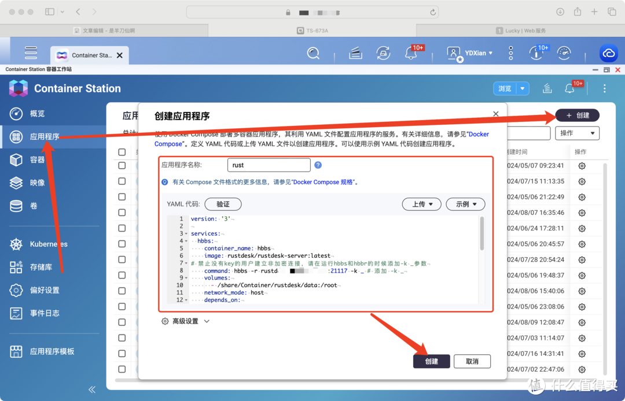625x401 pixels.
Task: Open the QTS main hamburger menu
Action: click(31, 53)
